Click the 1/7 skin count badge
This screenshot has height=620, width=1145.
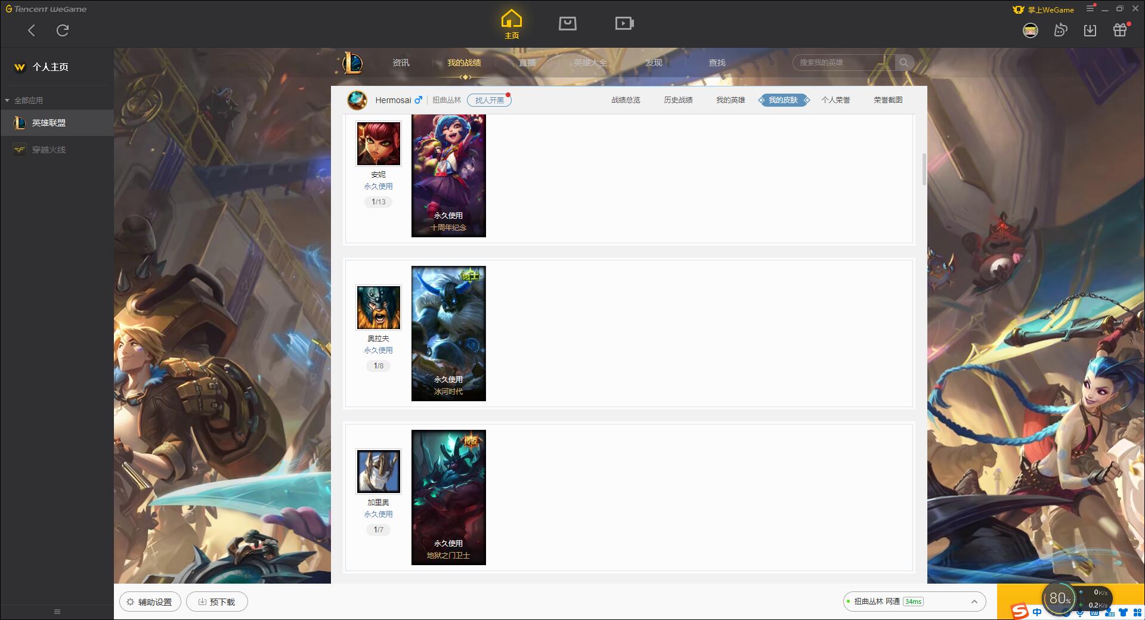[379, 530]
